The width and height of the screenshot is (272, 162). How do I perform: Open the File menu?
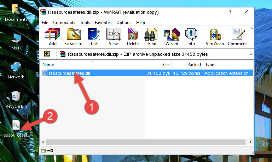click(x=45, y=23)
